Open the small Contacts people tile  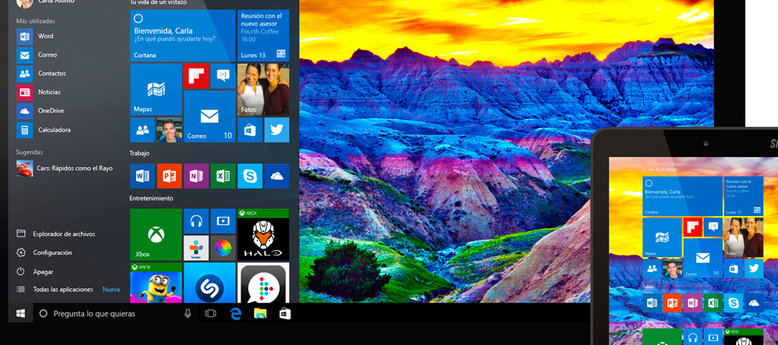pyautogui.click(x=143, y=130)
